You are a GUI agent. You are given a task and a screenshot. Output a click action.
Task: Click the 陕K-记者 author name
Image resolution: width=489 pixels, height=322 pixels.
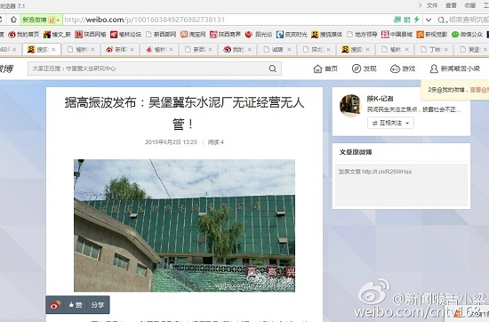click(380, 99)
